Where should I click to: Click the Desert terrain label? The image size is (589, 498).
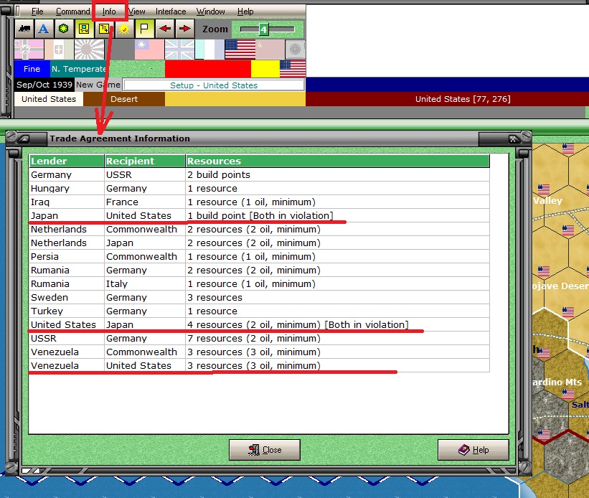[124, 99]
